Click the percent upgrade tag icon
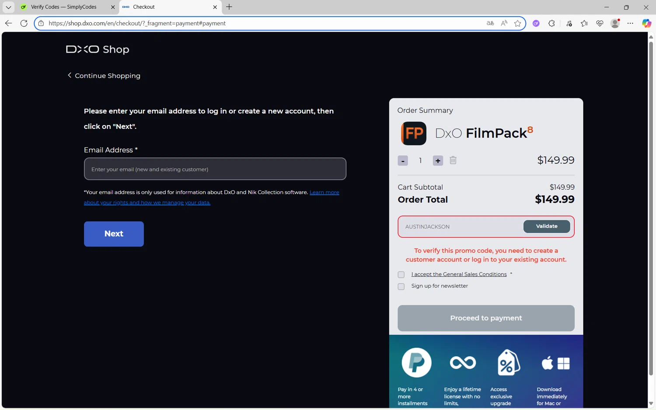This screenshot has width=656, height=410. click(509, 362)
